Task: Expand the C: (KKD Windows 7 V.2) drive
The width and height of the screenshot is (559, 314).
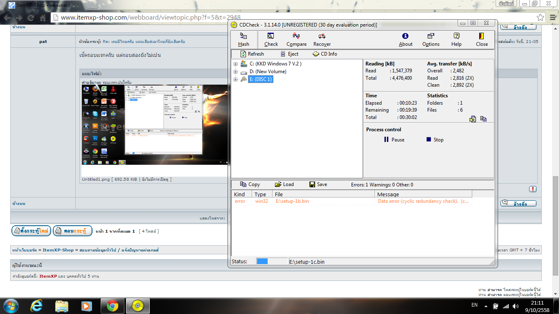Action: 236,64
